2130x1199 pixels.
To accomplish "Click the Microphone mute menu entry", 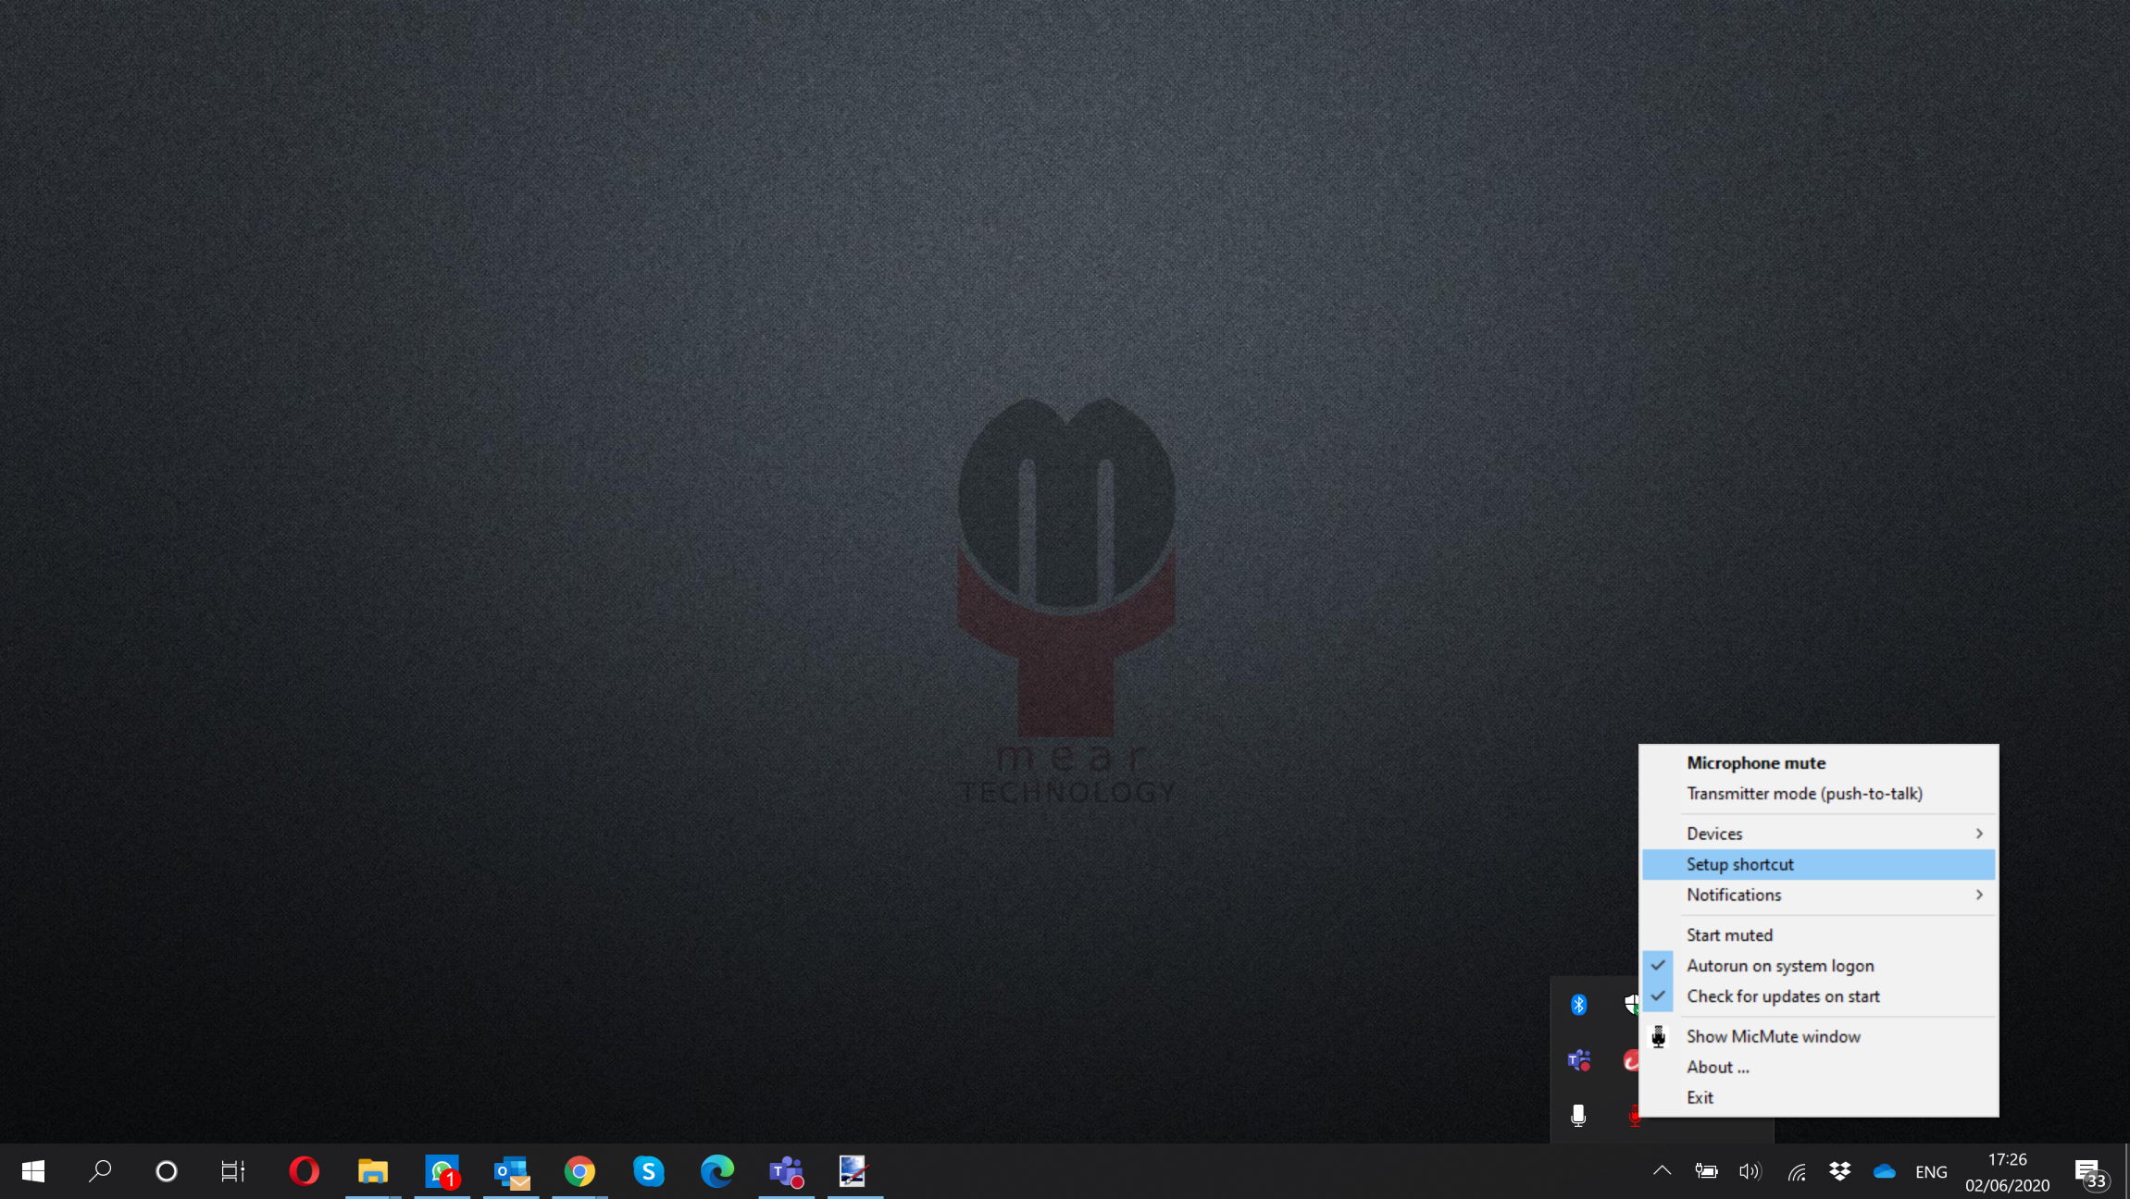I will (1818, 762).
